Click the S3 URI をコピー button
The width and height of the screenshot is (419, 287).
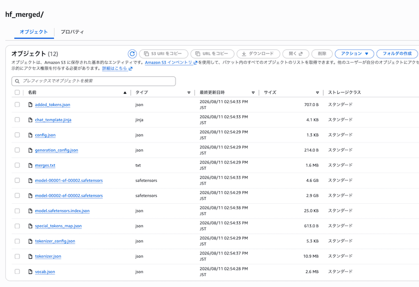tap(163, 53)
